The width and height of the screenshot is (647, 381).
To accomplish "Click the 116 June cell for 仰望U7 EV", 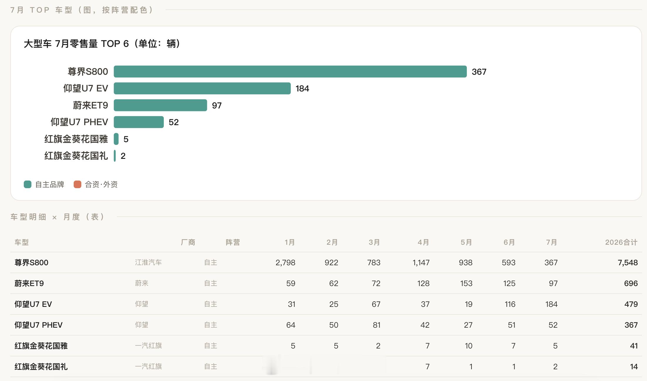I will [510, 304].
